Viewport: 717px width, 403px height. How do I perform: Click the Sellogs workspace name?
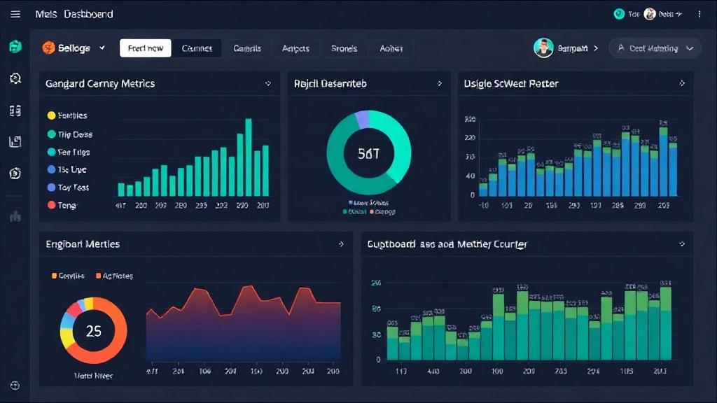pos(74,48)
